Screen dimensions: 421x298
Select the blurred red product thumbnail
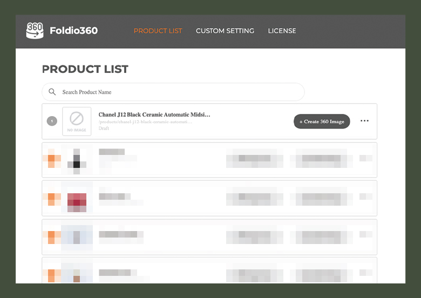pyautogui.click(x=77, y=199)
